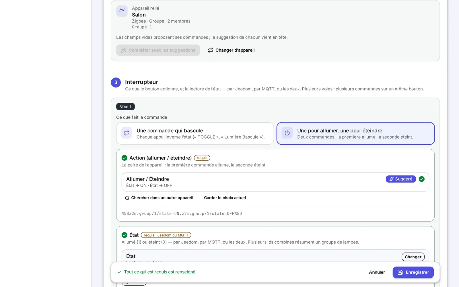This screenshot has height=287, width=459.
Task: Click the magic wand icon in Compléter button
Action: pos(124,50)
